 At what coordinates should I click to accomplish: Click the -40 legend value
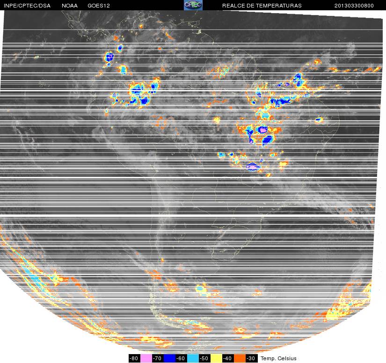point(228,358)
